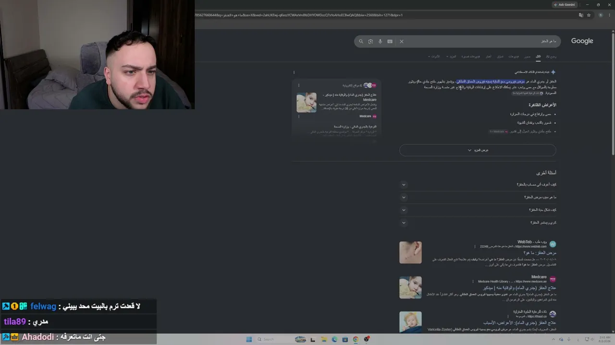Open Google Lens image search
Image resolution: width=615 pixels, height=345 pixels.
point(370,41)
